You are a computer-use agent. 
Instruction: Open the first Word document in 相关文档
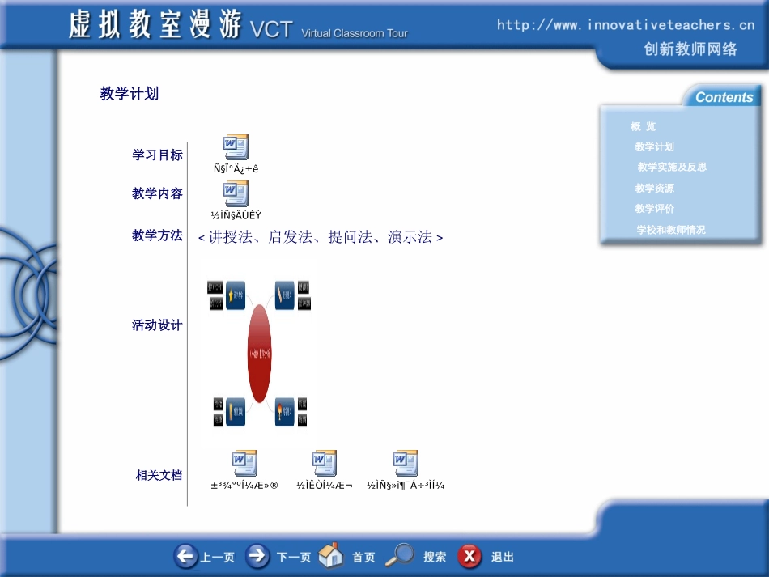coord(244,463)
